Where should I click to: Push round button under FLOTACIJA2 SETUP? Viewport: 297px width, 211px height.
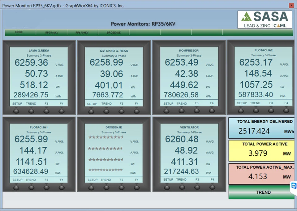(x=241, y=111)
